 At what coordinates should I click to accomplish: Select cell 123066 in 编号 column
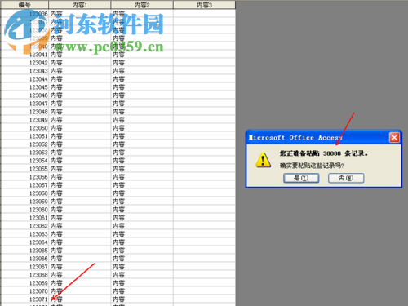point(25,259)
